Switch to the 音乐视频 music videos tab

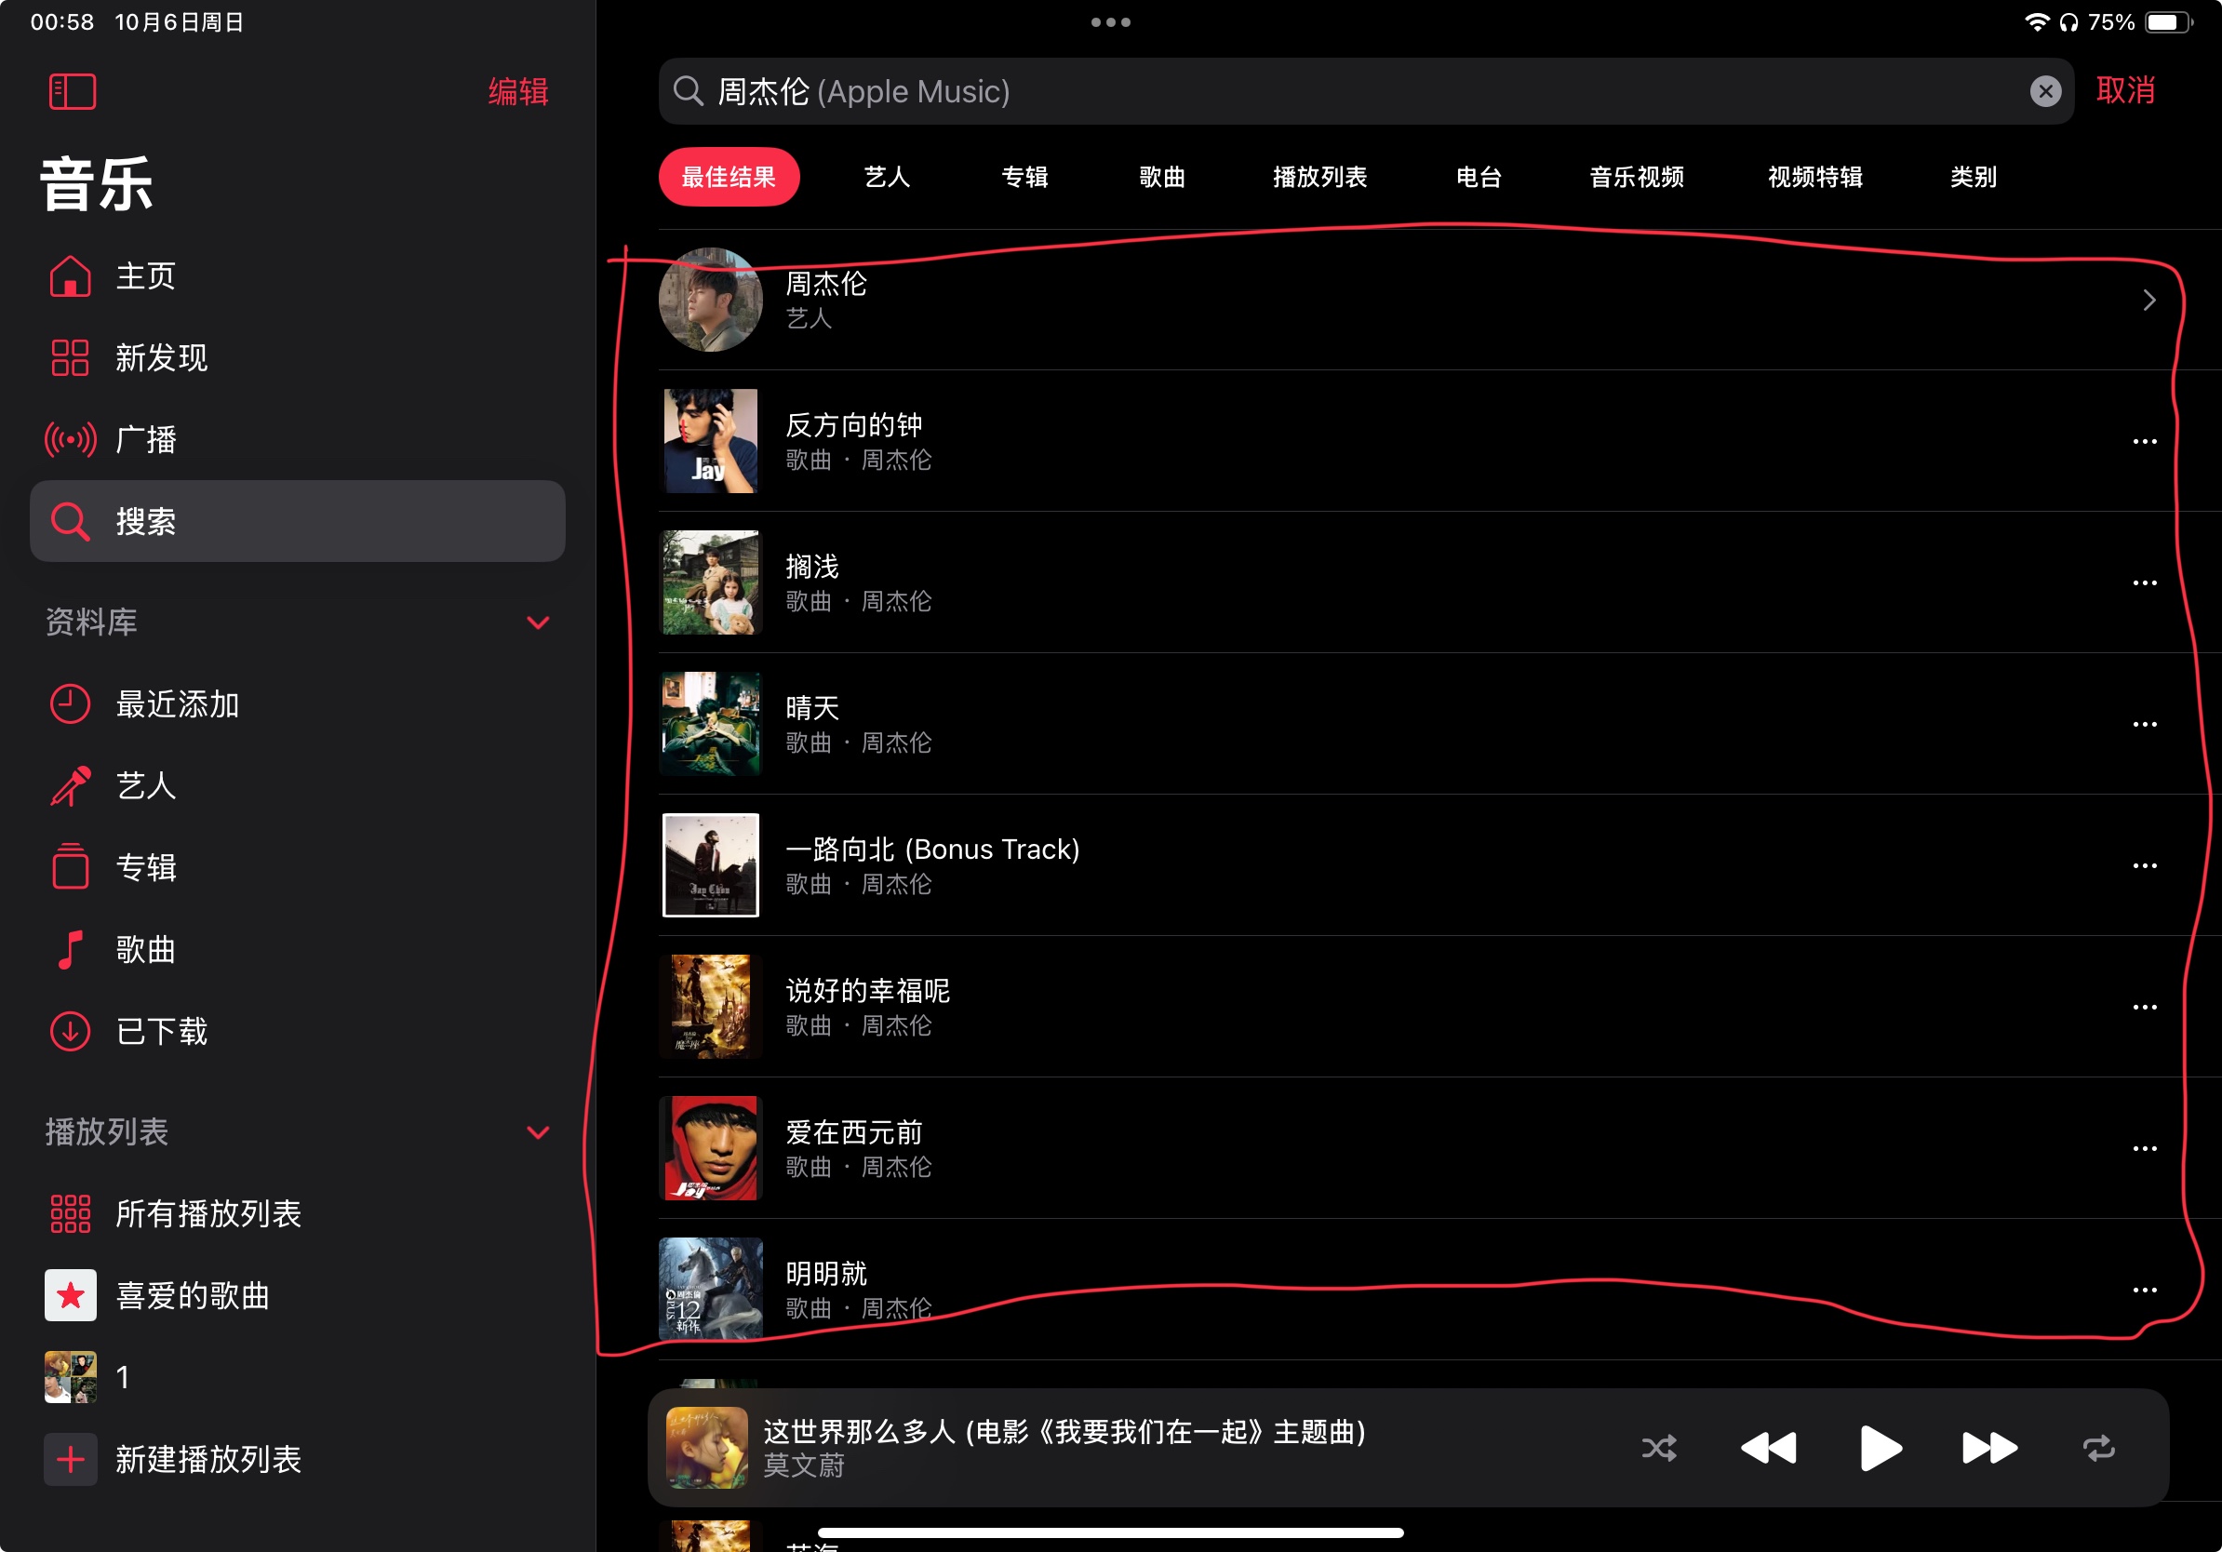pos(1636,177)
